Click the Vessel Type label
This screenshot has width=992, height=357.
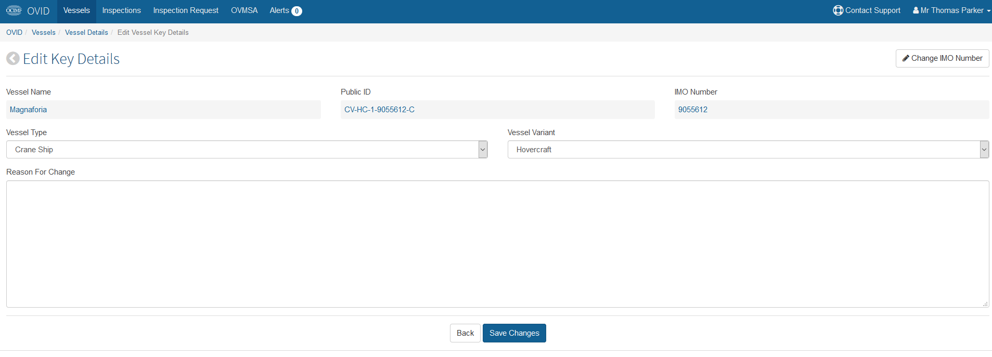[27, 133]
